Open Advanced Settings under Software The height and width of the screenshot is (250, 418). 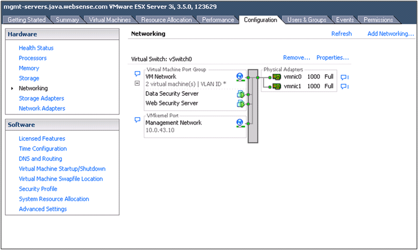pyautogui.click(x=43, y=209)
